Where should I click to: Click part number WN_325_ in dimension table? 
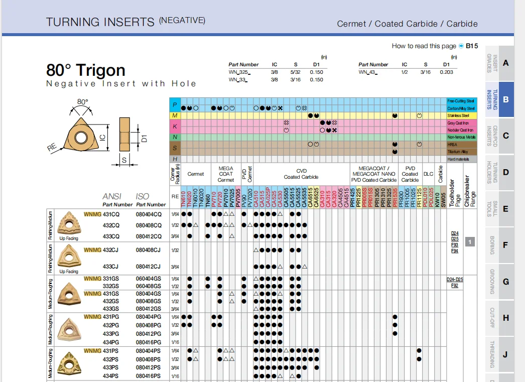click(239, 72)
